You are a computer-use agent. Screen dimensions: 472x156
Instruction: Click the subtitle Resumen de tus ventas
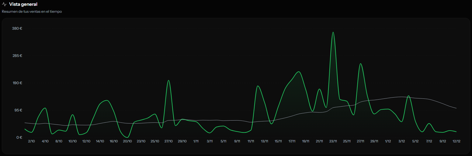coord(32,12)
